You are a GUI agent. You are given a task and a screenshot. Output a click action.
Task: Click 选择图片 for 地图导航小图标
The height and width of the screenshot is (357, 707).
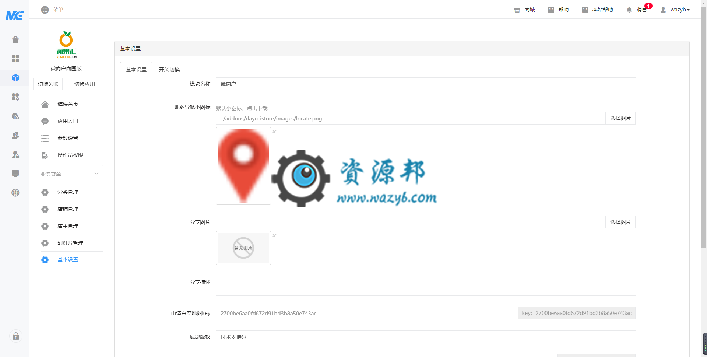click(x=620, y=118)
